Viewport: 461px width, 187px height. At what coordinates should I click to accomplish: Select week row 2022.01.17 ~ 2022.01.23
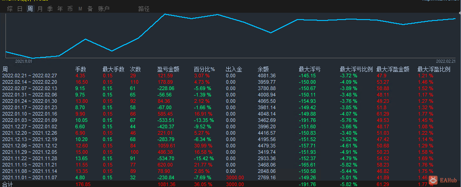tap(230, 107)
